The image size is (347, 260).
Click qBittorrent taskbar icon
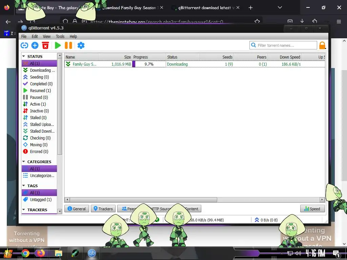[x=91, y=253]
